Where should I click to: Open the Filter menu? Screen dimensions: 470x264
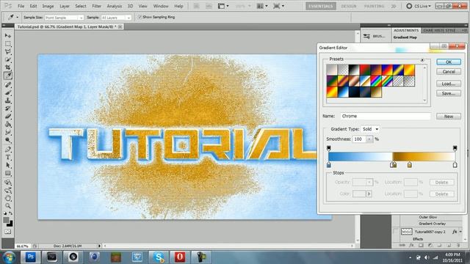tap(96, 6)
